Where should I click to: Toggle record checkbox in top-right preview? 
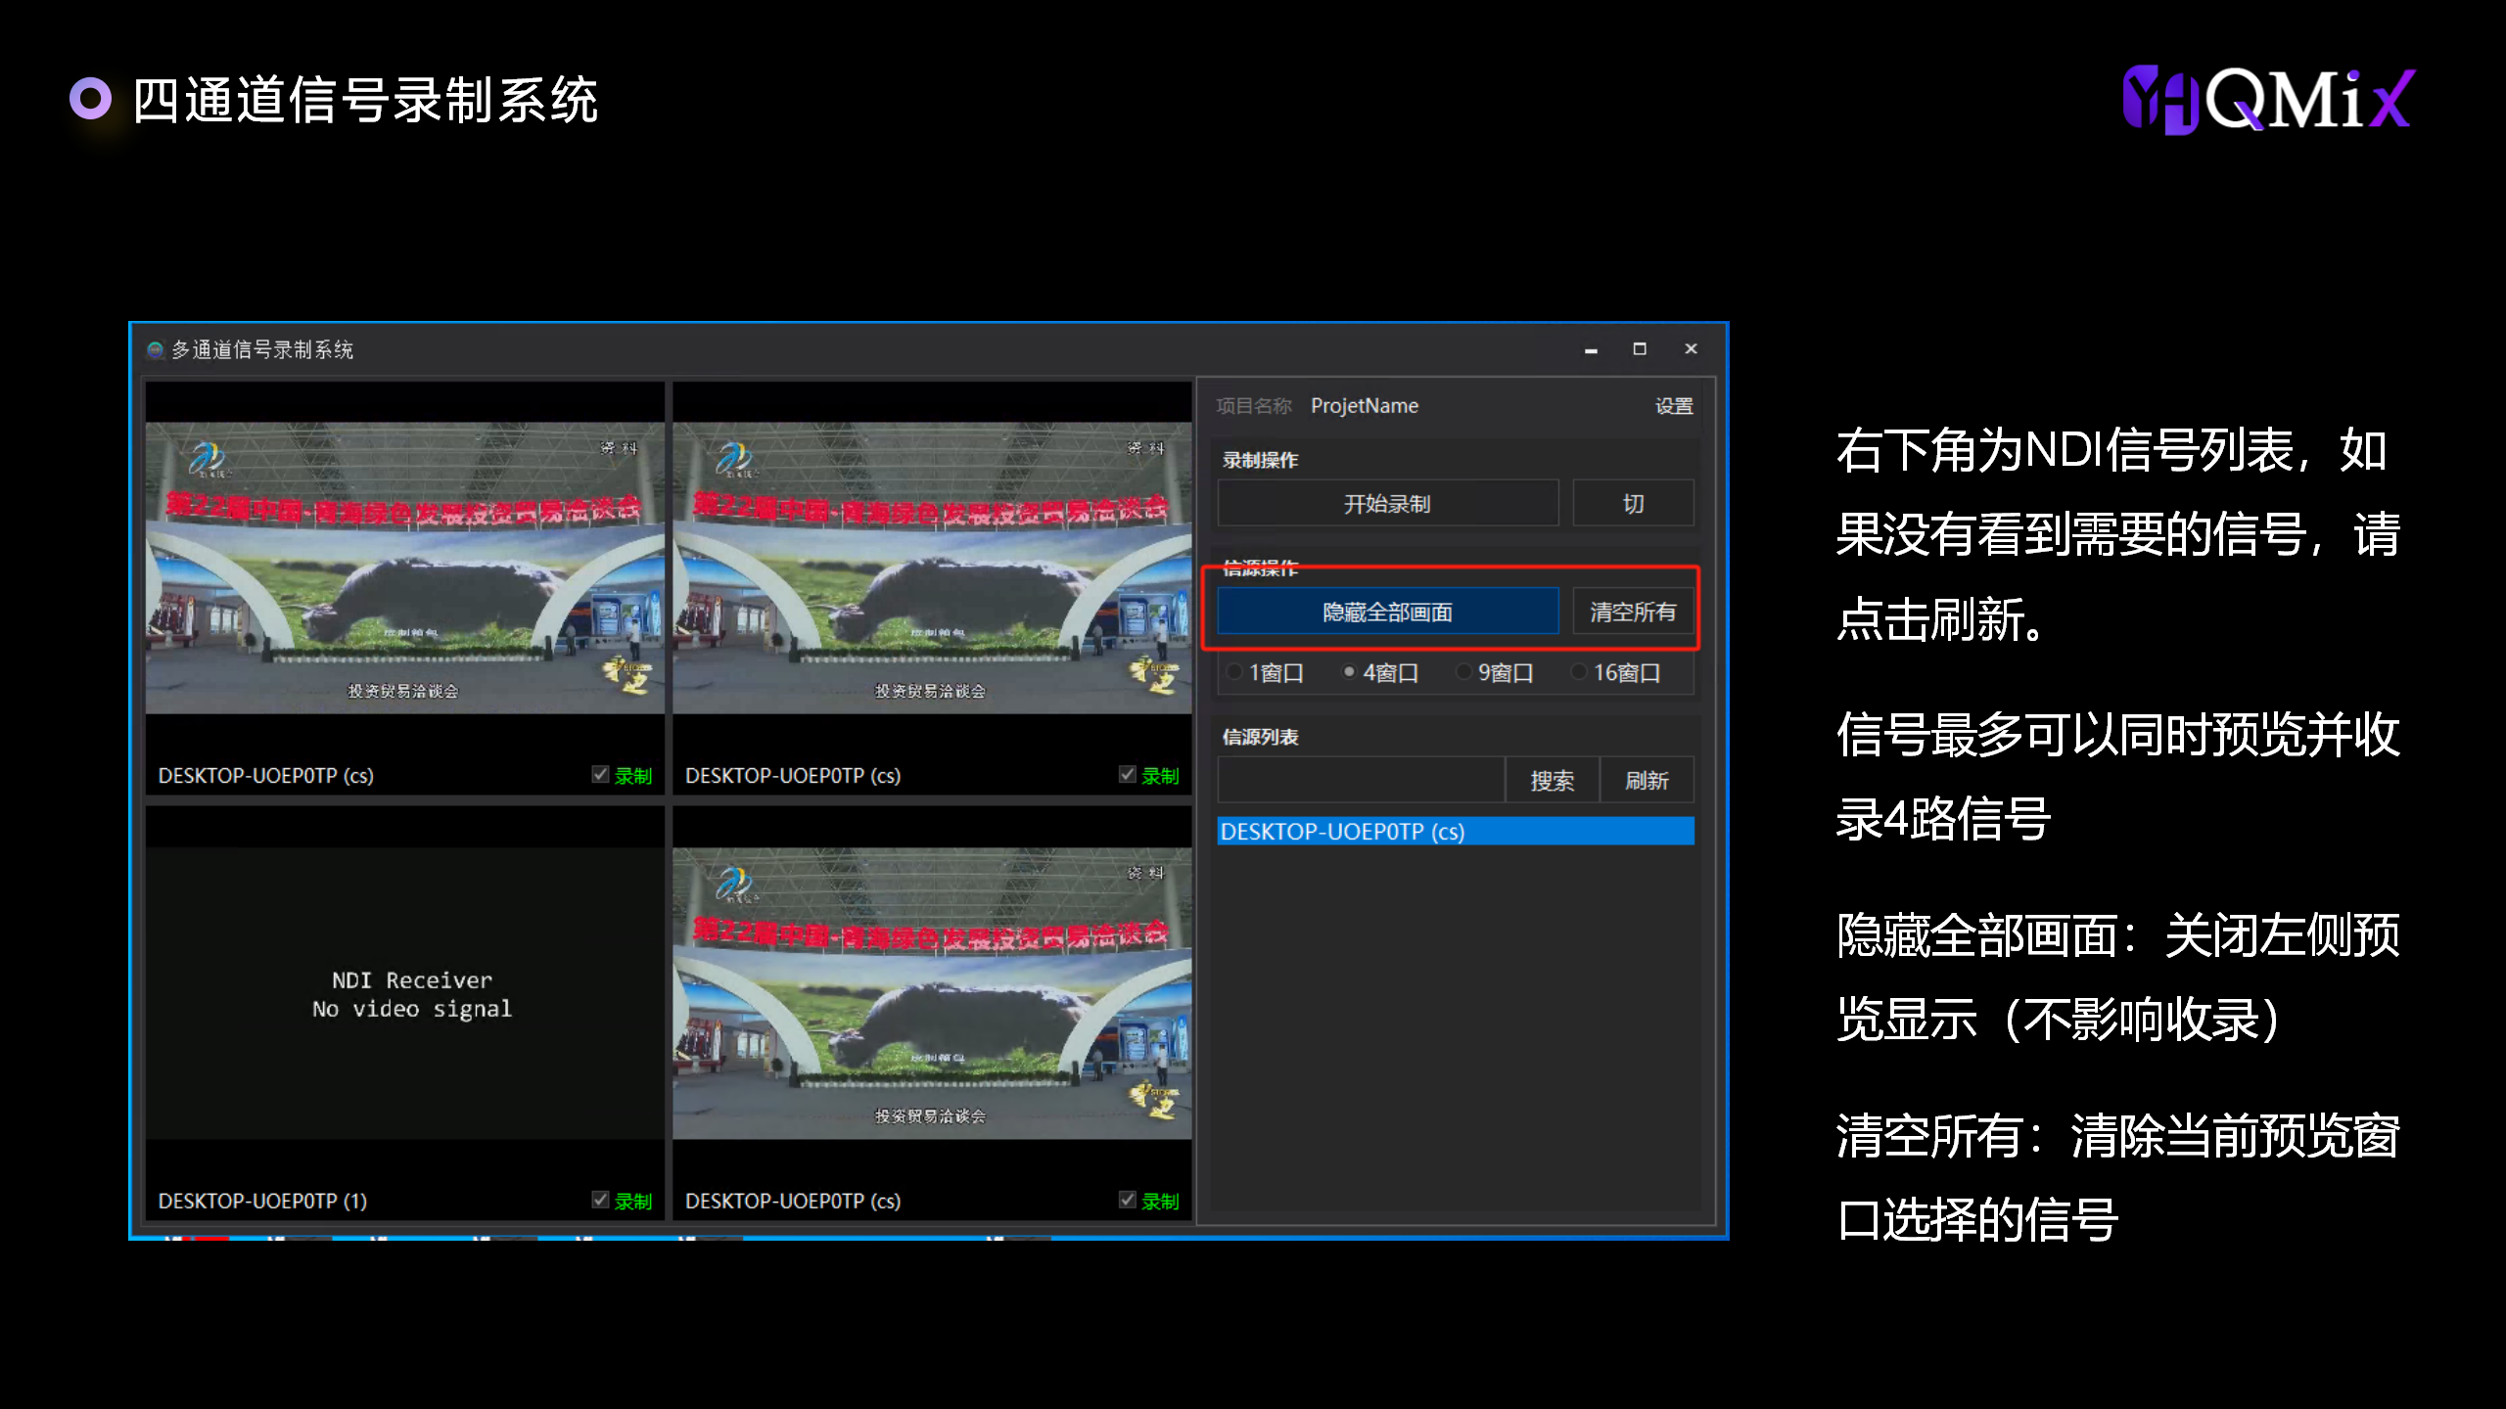pos(1127,774)
